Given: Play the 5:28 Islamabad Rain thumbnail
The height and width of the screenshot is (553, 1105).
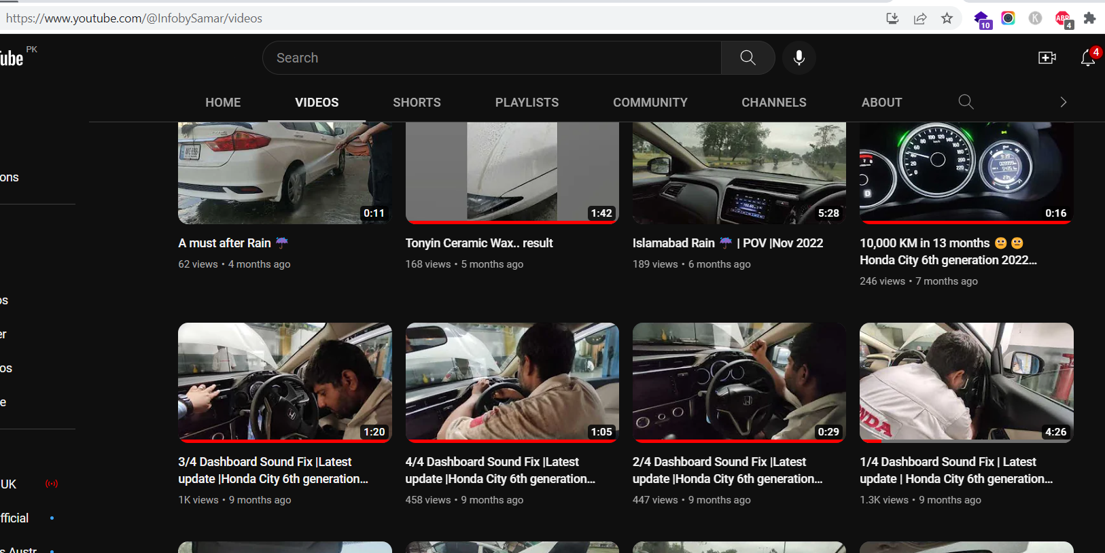Looking at the screenshot, I should click(739, 173).
